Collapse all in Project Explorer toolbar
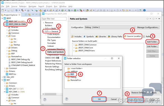The image size is (164, 106). click(x=26, y=15)
